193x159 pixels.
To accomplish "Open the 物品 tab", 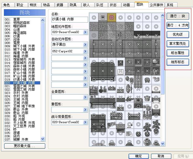I will coord(48,5).
